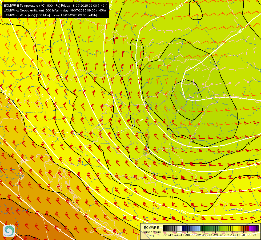Click the -12 isotherm label

6,24
